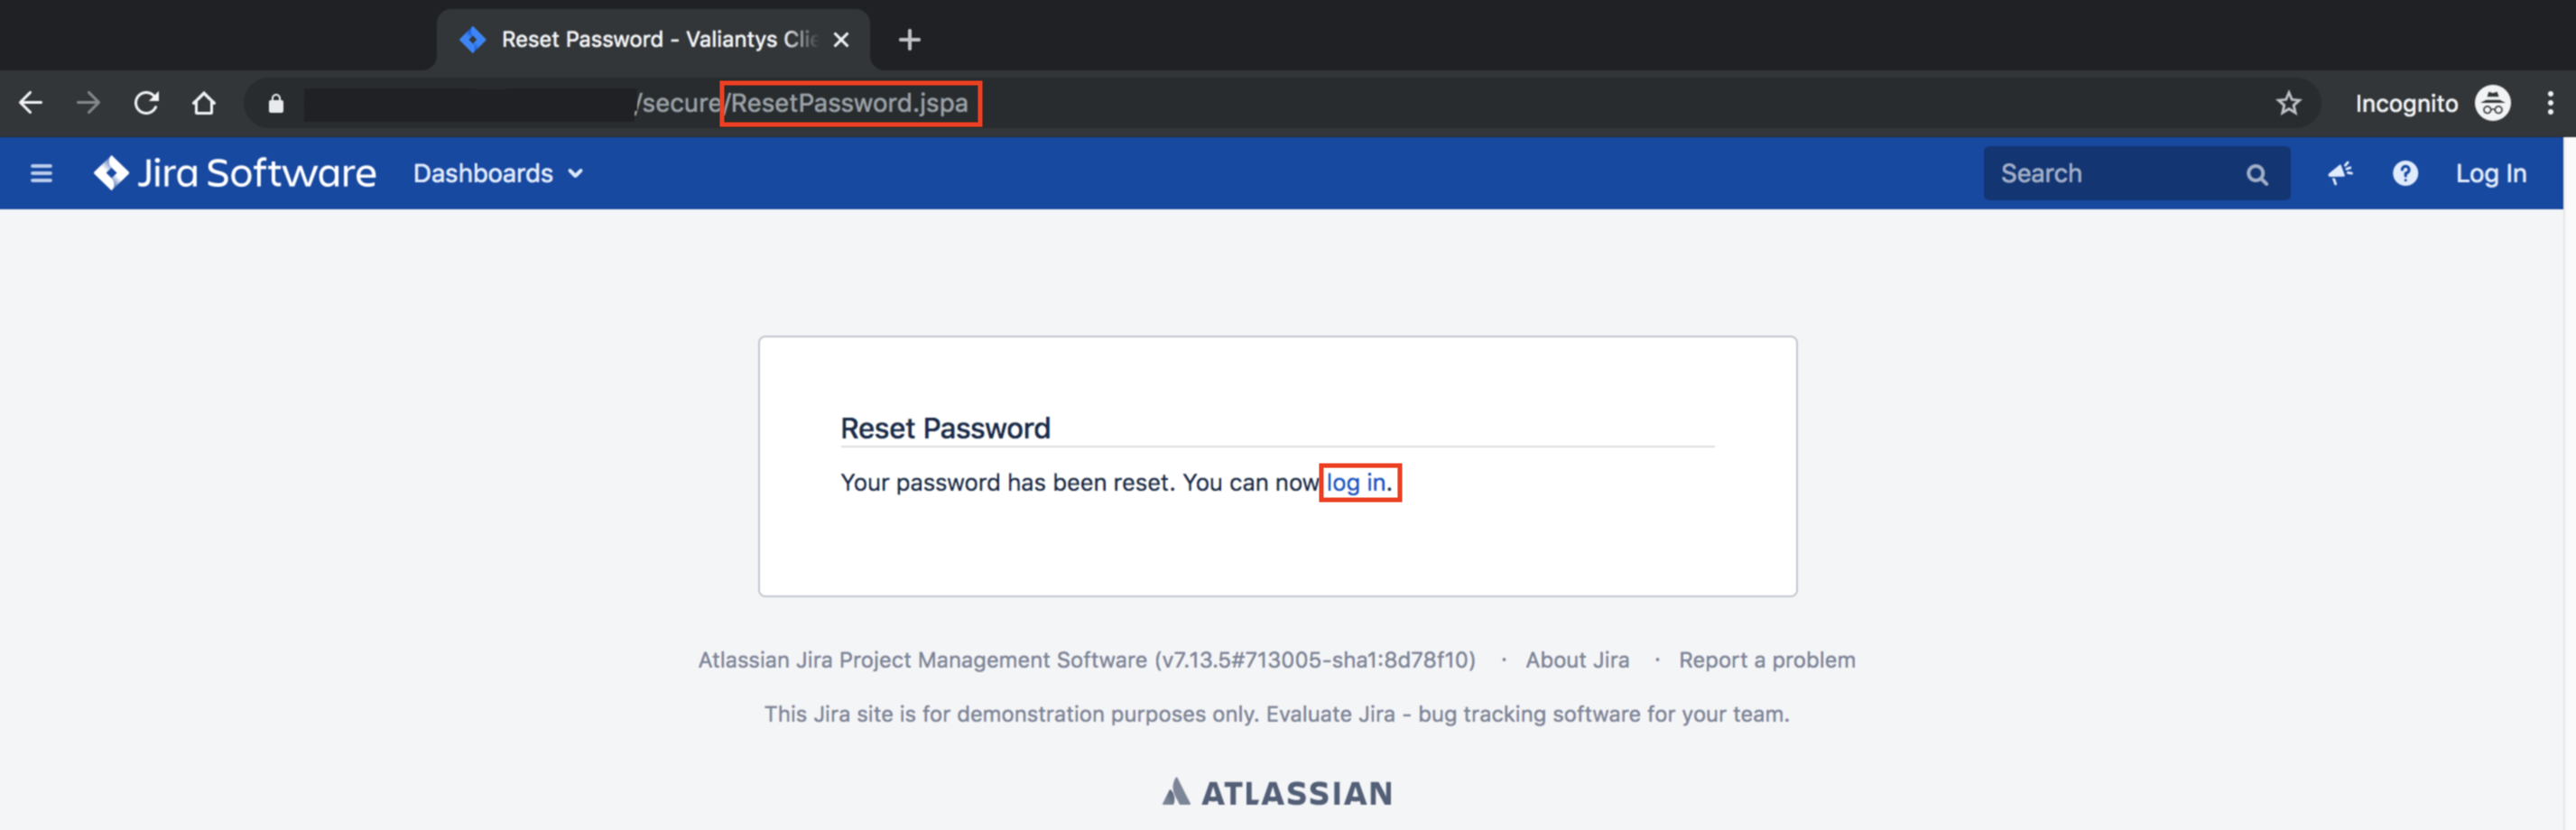The image size is (2576, 830).
Task: Click the Jira Software logo
Action: coord(235,173)
